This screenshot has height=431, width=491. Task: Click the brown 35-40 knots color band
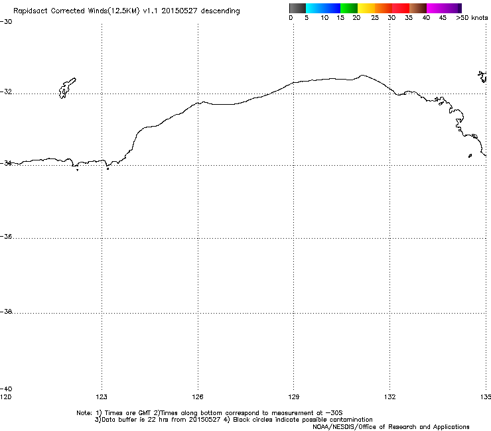[418, 8]
